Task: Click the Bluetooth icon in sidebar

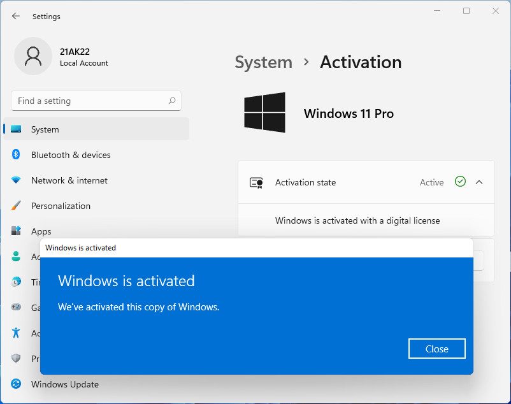Action: (x=16, y=154)
